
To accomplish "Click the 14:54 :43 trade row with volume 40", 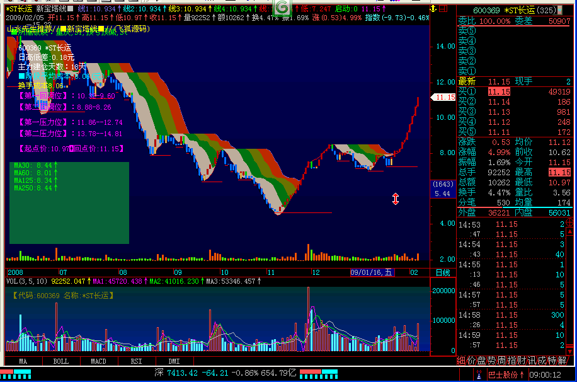I will pos(511,254).
